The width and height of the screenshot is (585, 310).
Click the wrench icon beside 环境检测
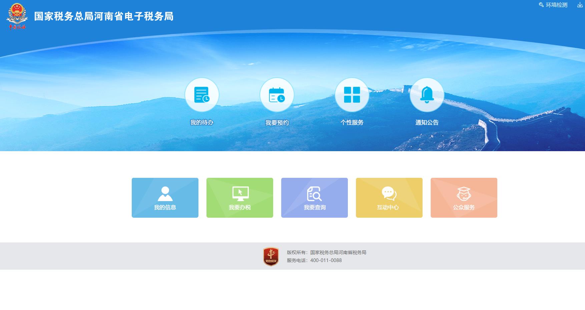[541, 5]
